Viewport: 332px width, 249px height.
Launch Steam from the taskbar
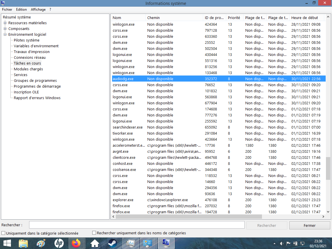pyautogui.click(x=112, y=244)
